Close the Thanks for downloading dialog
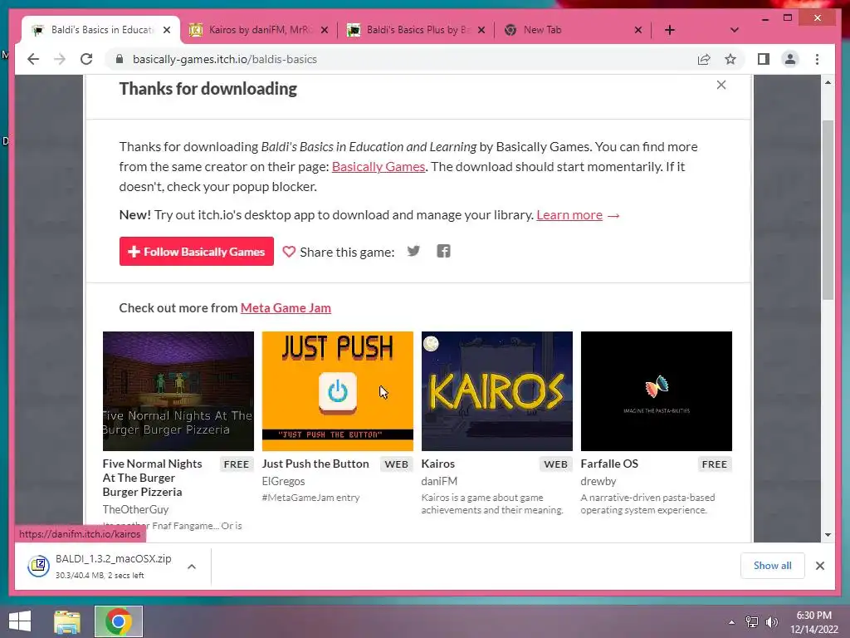Screen dimensions: 850x638 pos(721,85)
